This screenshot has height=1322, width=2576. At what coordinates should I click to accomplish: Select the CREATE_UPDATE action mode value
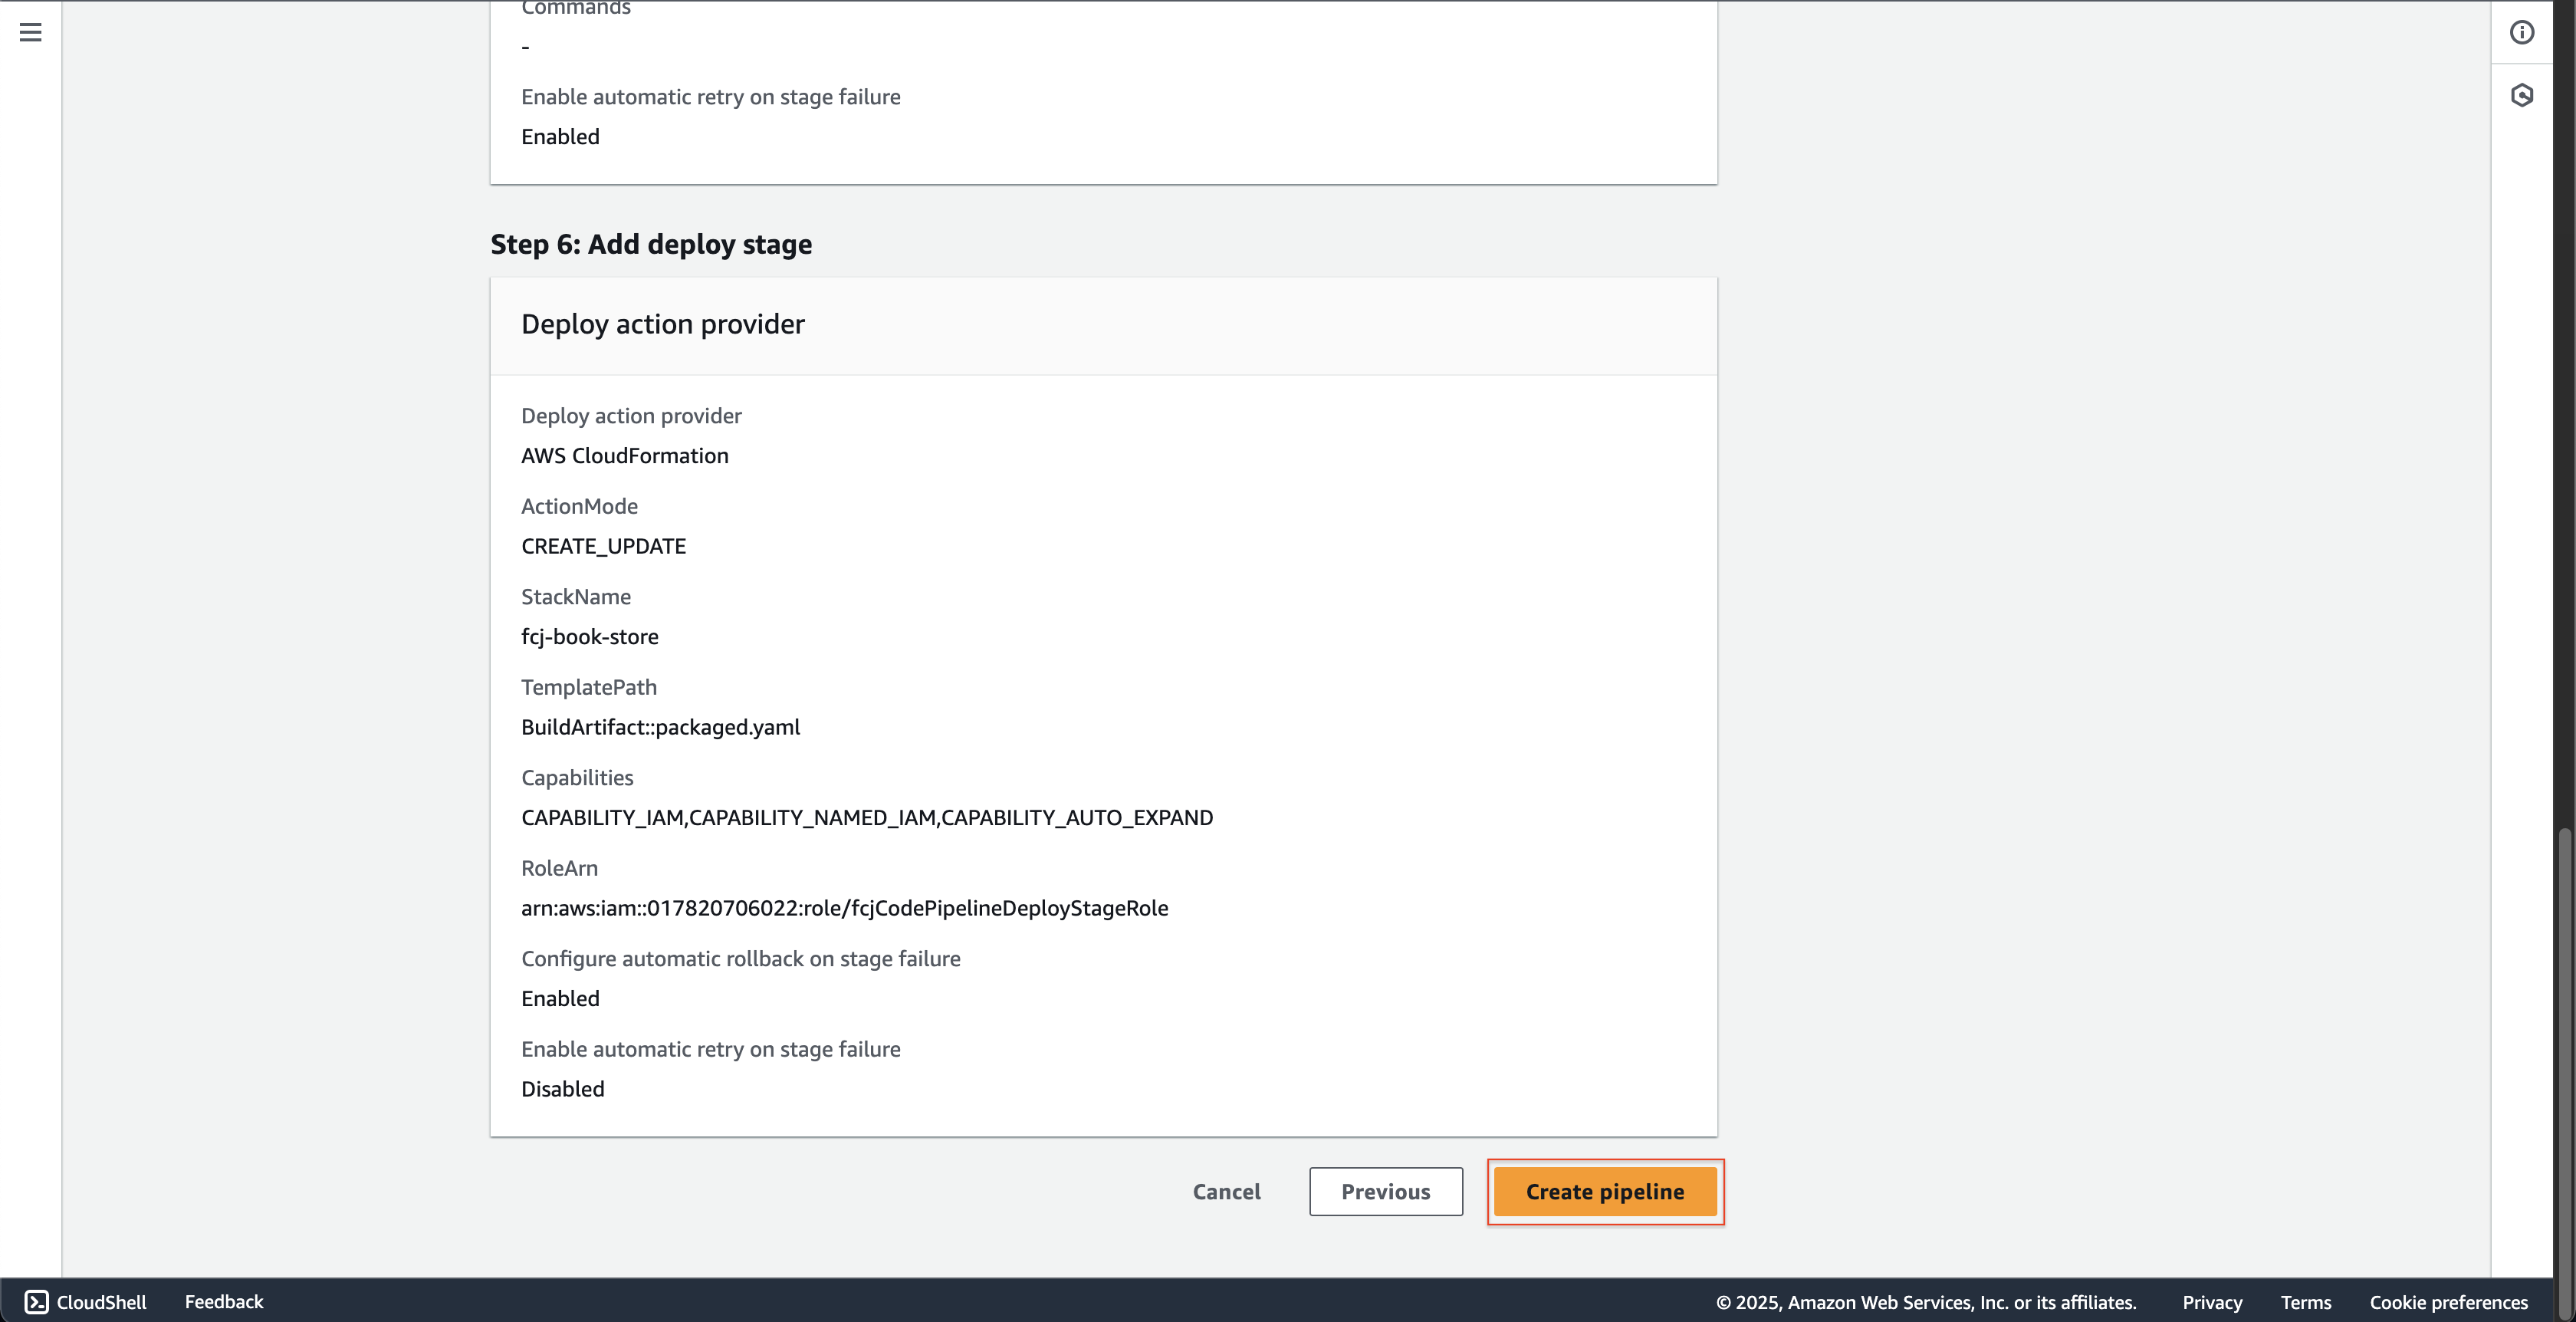coord(603,546)
